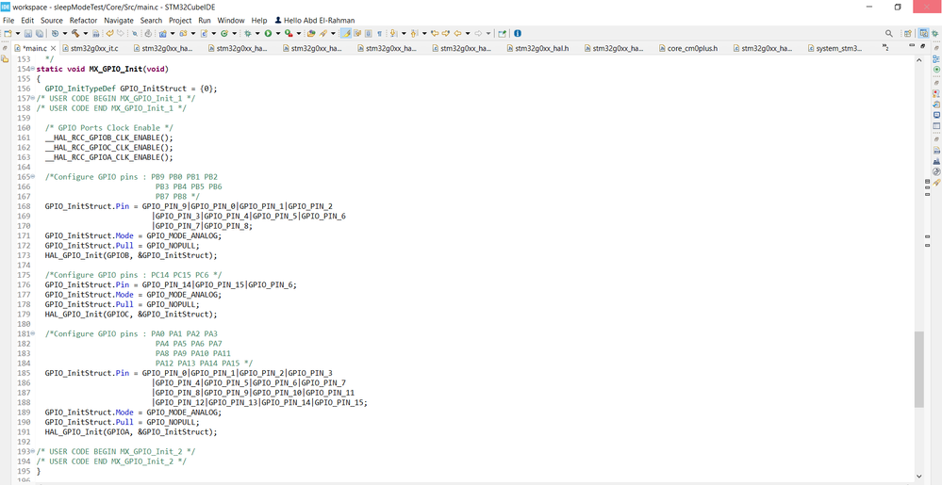Click the New file toolbar icon
The width and height of the screenshot is (942, 485).
[x=8, y=33]
